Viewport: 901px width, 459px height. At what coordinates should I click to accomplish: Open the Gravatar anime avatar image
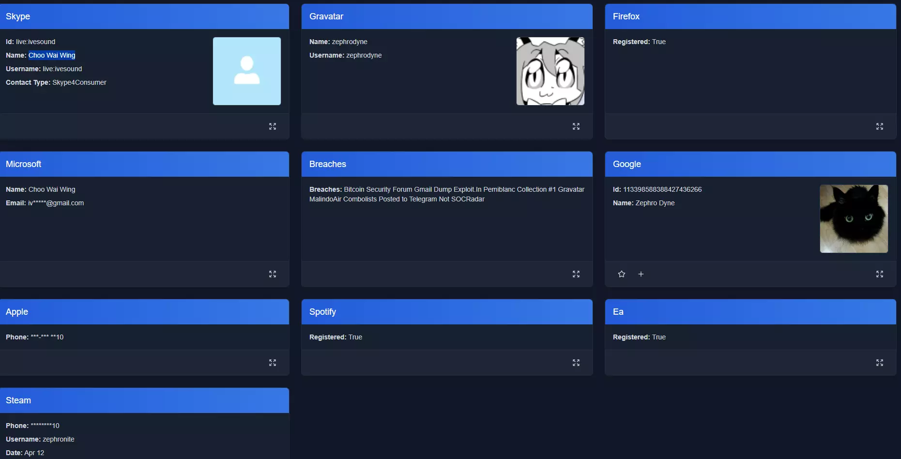click(550, 71)
